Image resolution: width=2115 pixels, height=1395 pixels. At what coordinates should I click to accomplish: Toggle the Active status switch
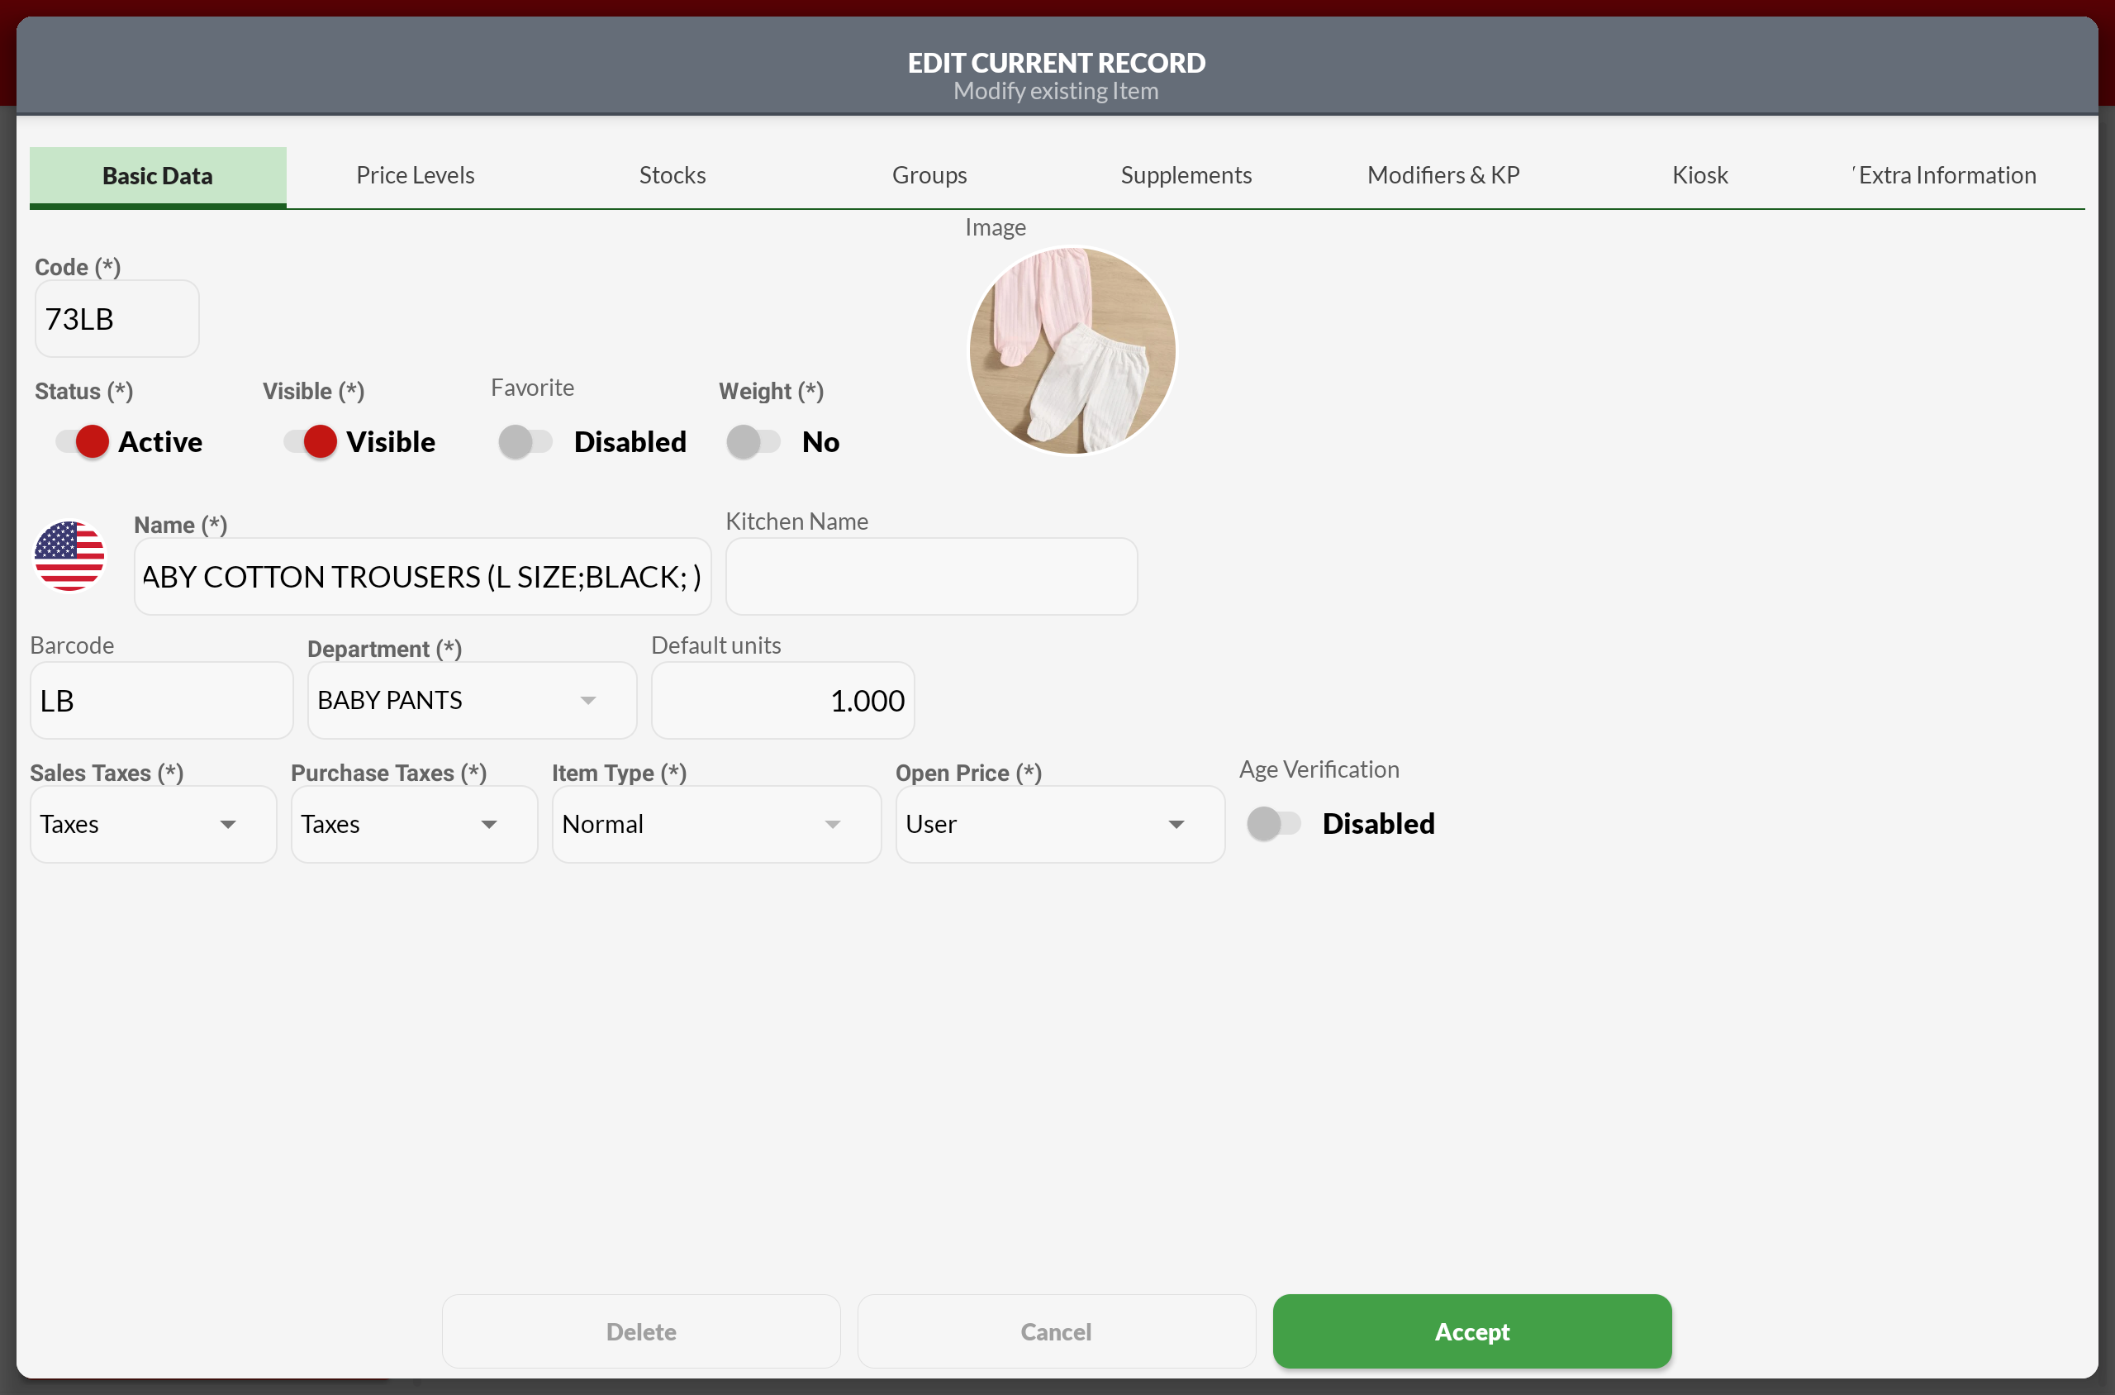[83, 441]
